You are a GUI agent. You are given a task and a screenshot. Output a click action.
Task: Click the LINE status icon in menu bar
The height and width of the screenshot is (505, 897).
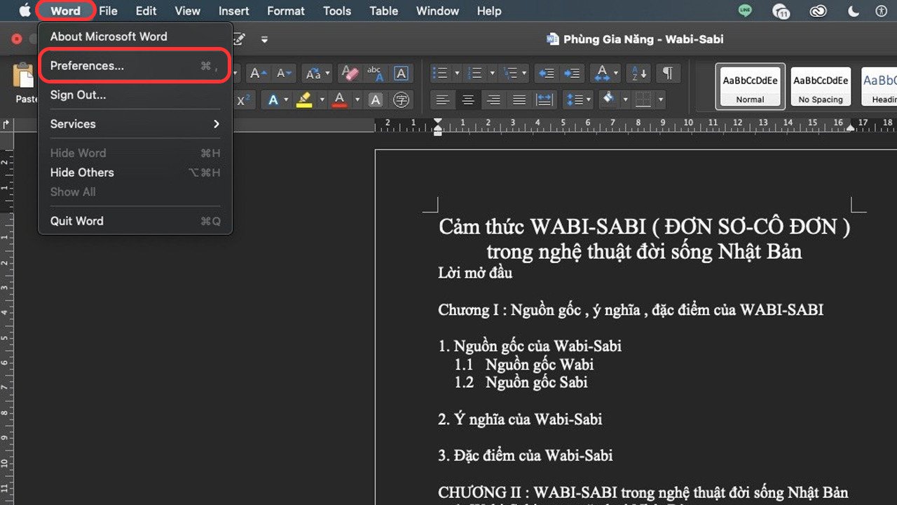tap(745, 11)
